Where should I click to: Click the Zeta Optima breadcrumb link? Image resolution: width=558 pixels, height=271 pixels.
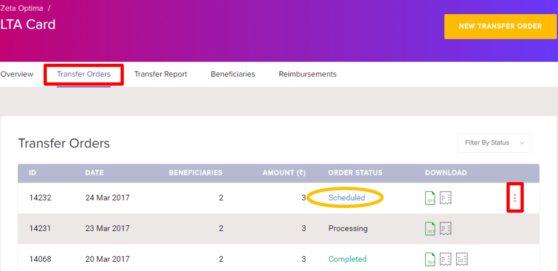pos(22,8)
